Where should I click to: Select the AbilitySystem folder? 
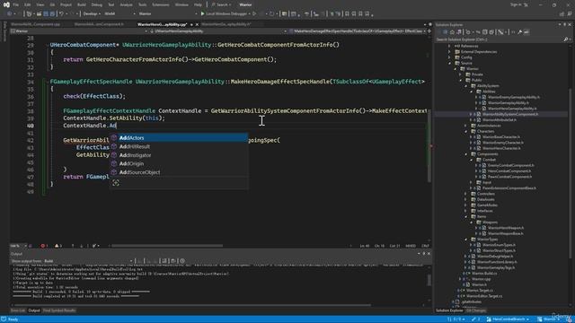point(488,86)
